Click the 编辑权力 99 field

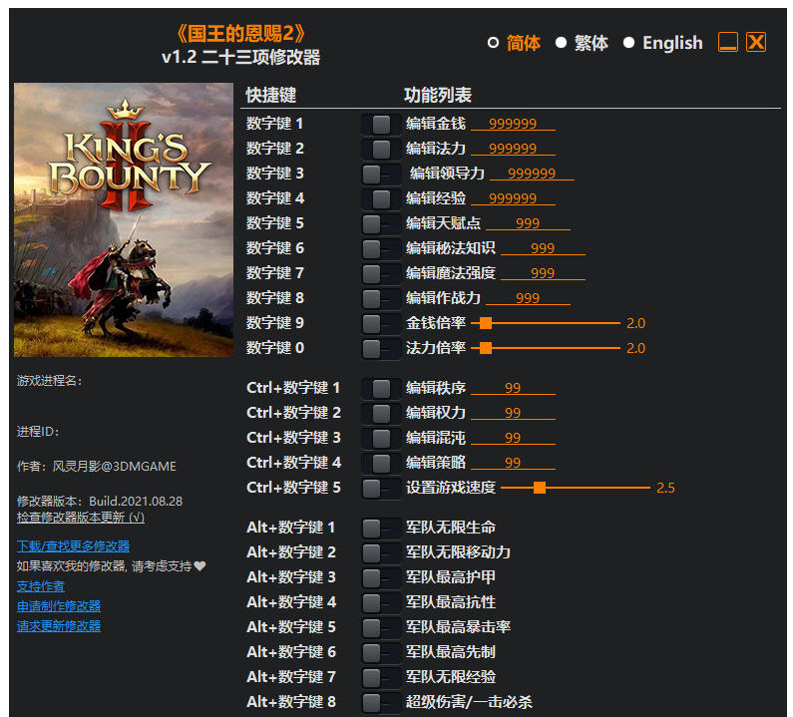[513, 413]
